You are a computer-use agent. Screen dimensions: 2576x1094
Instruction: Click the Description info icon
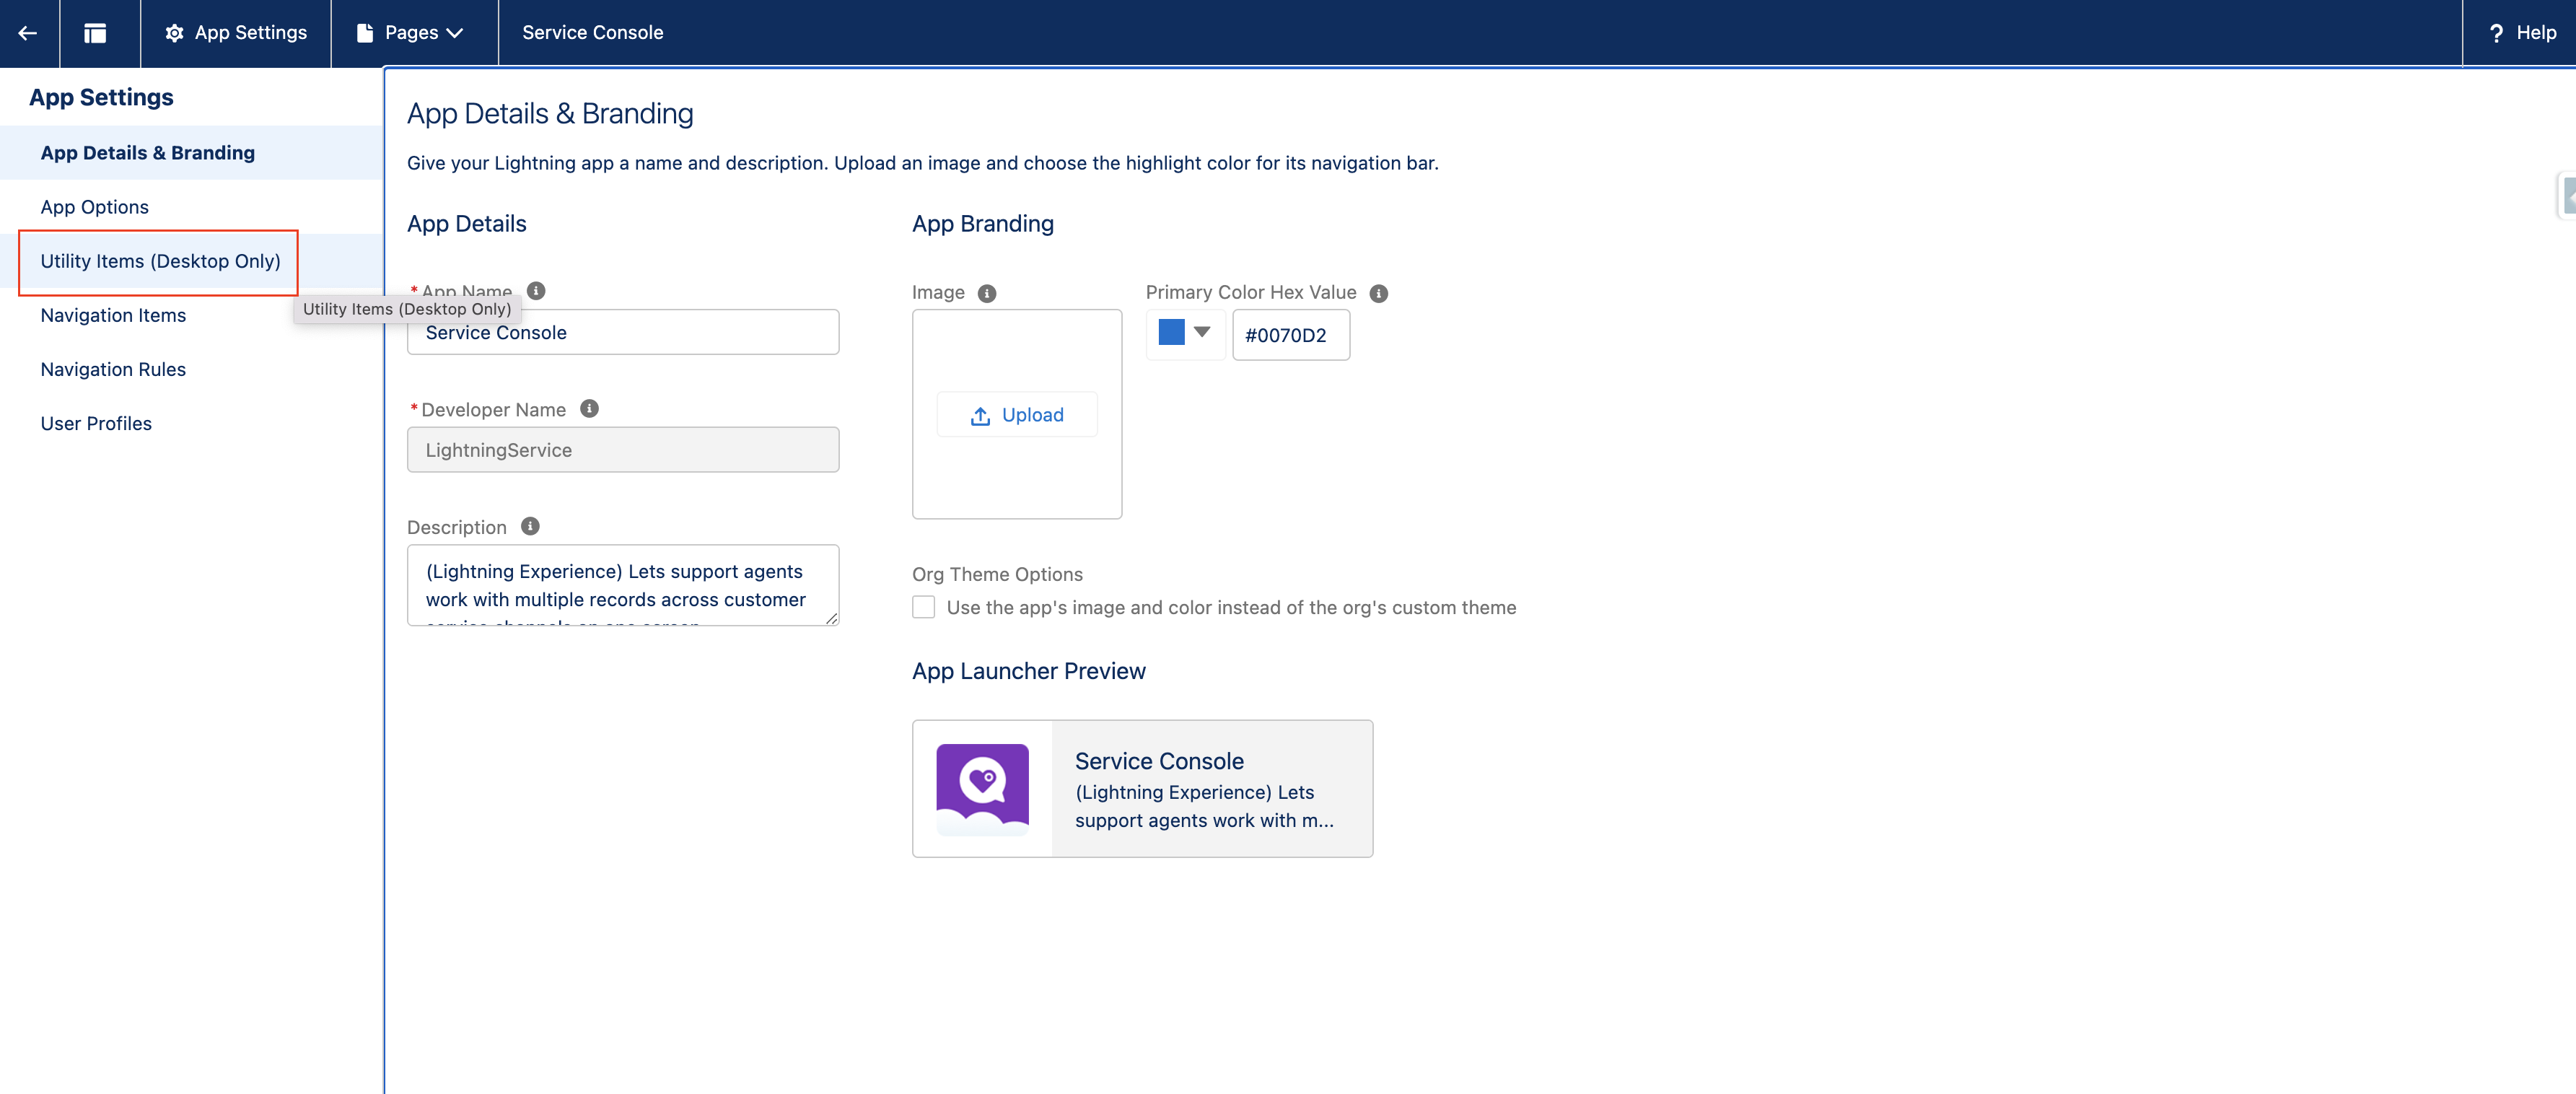(x=531, y=526)
